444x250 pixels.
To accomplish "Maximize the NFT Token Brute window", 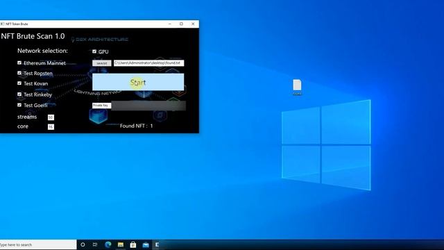I will (182, 24).
